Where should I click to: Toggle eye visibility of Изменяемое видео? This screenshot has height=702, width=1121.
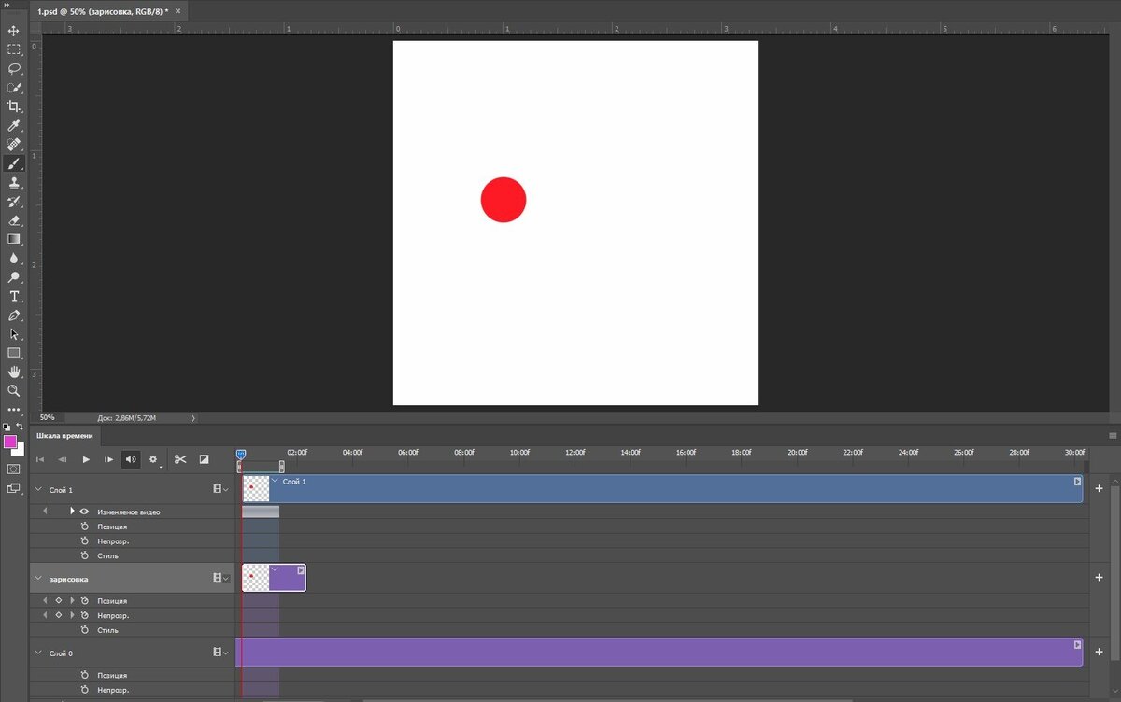coord(84,512)
